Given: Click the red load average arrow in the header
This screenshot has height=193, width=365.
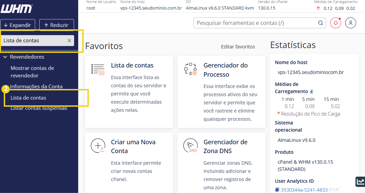Looking at the screenshot, I should point(318,8).
